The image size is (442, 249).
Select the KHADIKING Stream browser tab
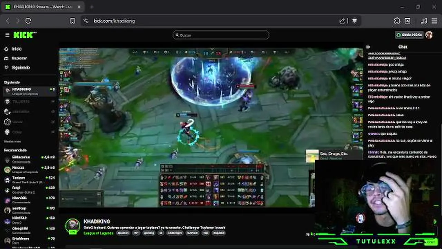(43, 7)
